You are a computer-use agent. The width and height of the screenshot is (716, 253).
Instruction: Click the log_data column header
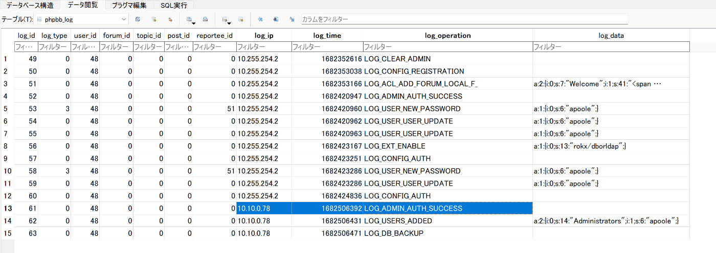pyautogui.click(x=611, y=36)
